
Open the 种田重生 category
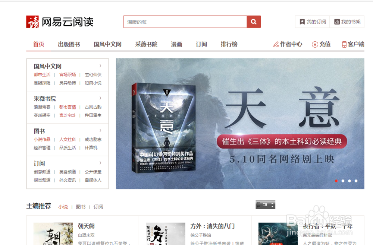pos(93,115)
